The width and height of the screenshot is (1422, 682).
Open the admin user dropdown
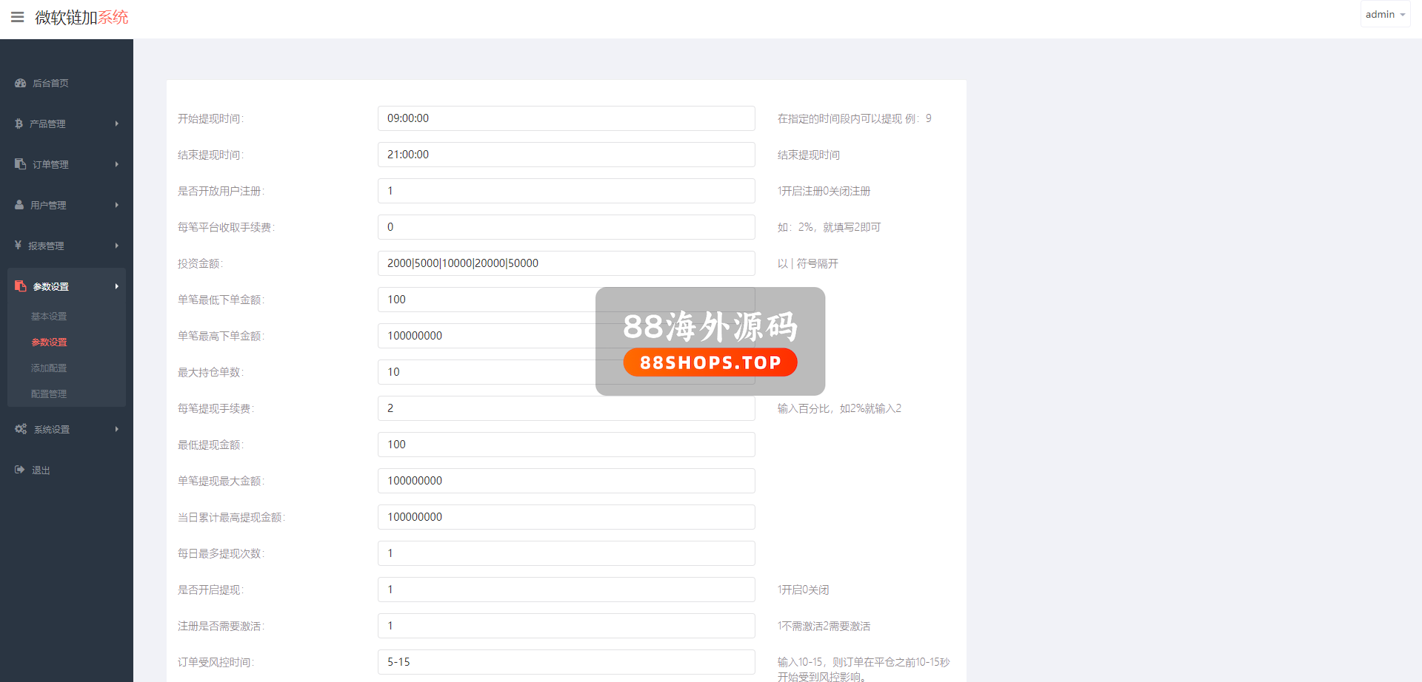(x=1384, y=15)
